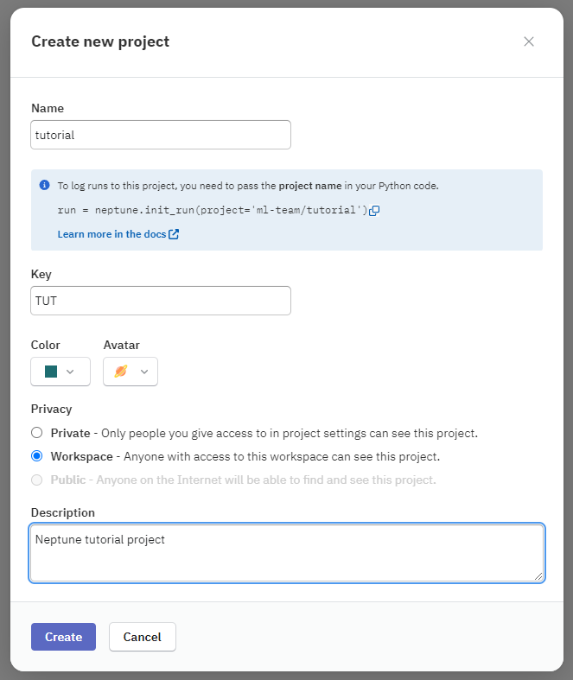Click the teal color swatch
This screenshot has height=680, width=573.
[x=51, y=372]
